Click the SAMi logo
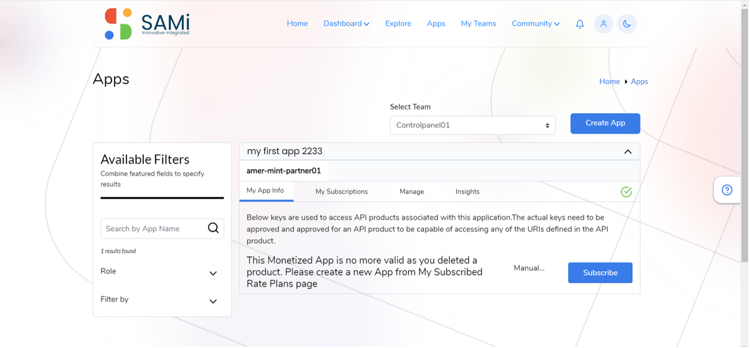This screenshot has width=750, height=348. pos(147,24)
